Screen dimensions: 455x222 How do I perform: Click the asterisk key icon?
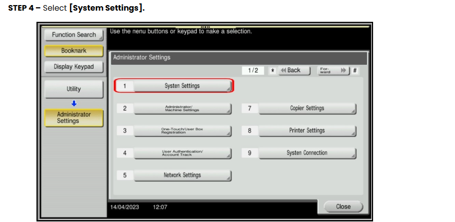point(273,70)
